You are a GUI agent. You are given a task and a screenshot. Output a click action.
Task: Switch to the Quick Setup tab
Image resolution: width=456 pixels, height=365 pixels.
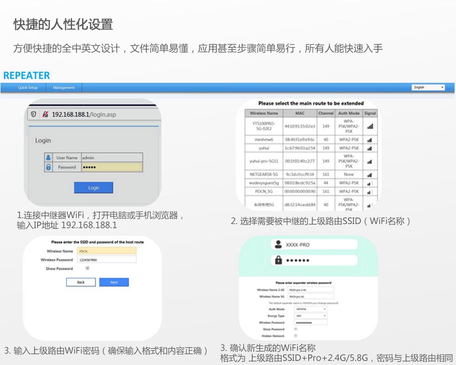pyautogui.click(x=28, y=88)
